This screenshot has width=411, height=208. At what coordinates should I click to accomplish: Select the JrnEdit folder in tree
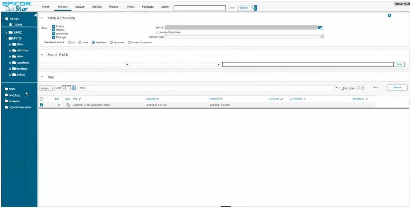(20, 75)
